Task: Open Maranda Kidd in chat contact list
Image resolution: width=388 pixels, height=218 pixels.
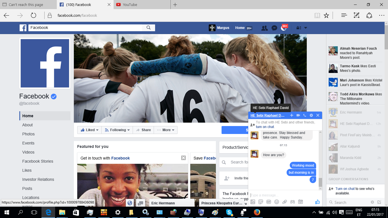Action: point(355,158)
